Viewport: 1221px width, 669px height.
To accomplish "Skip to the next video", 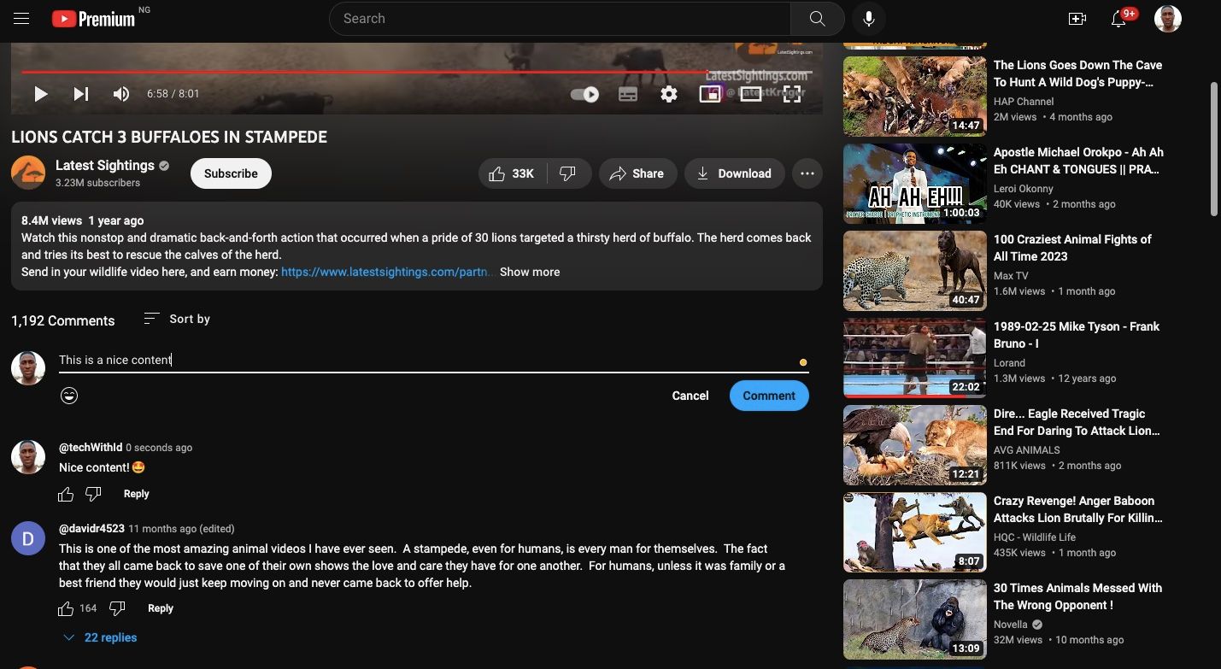I will pos(81,94).
